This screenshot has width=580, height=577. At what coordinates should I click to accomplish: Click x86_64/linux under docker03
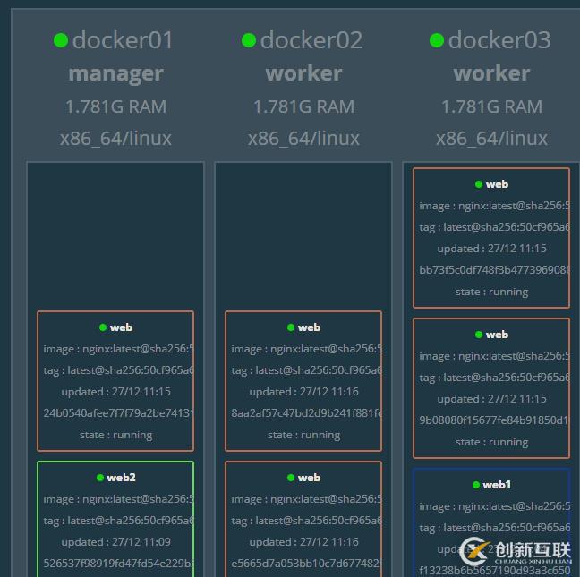click(491, 139)
